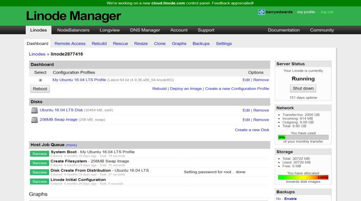
Task: Click the 'Outgoing: 9.00 GB' entry
Action: point(298,122)
